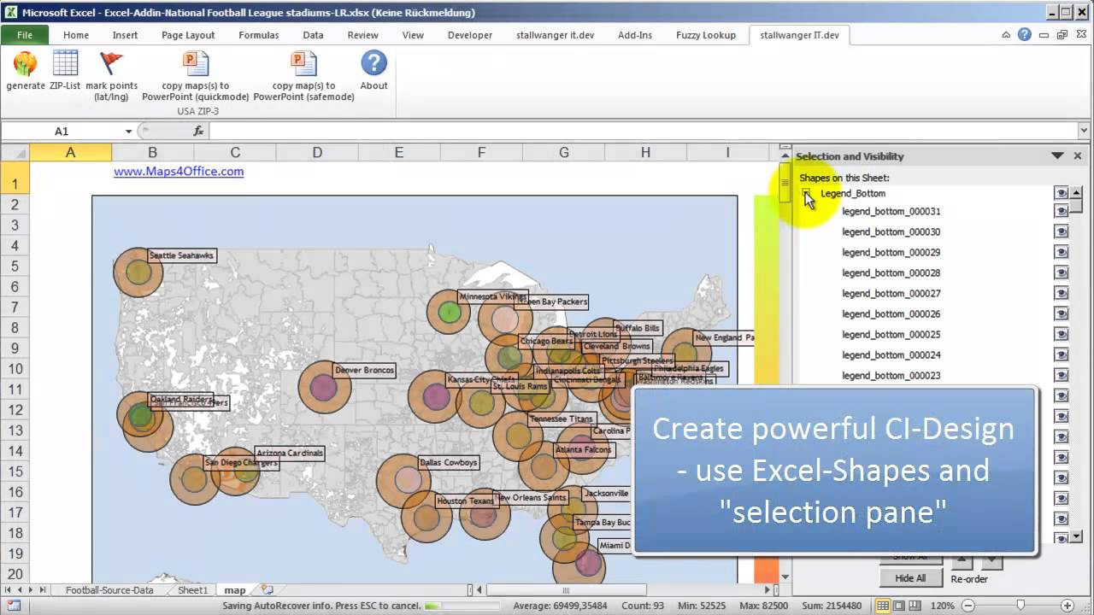
Task: Click the Excel Help question mark icon
Action: (x=1025, y=35)
